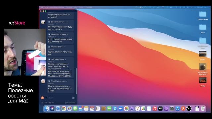This screenshot has height=119, width=212.
Task: Click the chat window scrollbar
Action: (x=76, y=81)
